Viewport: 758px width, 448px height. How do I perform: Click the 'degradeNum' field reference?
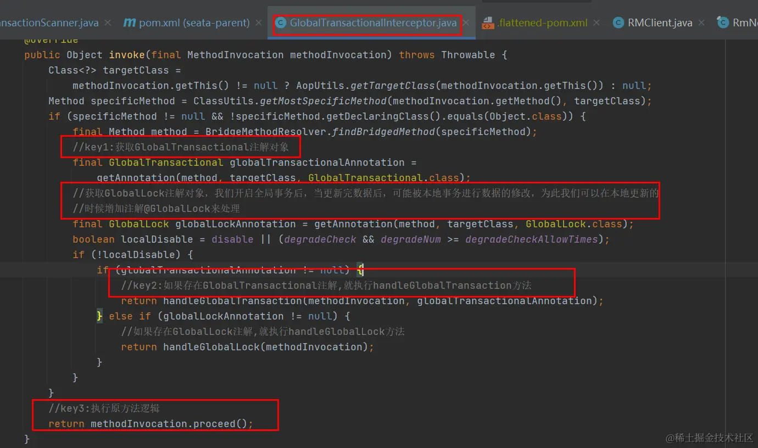411,239
